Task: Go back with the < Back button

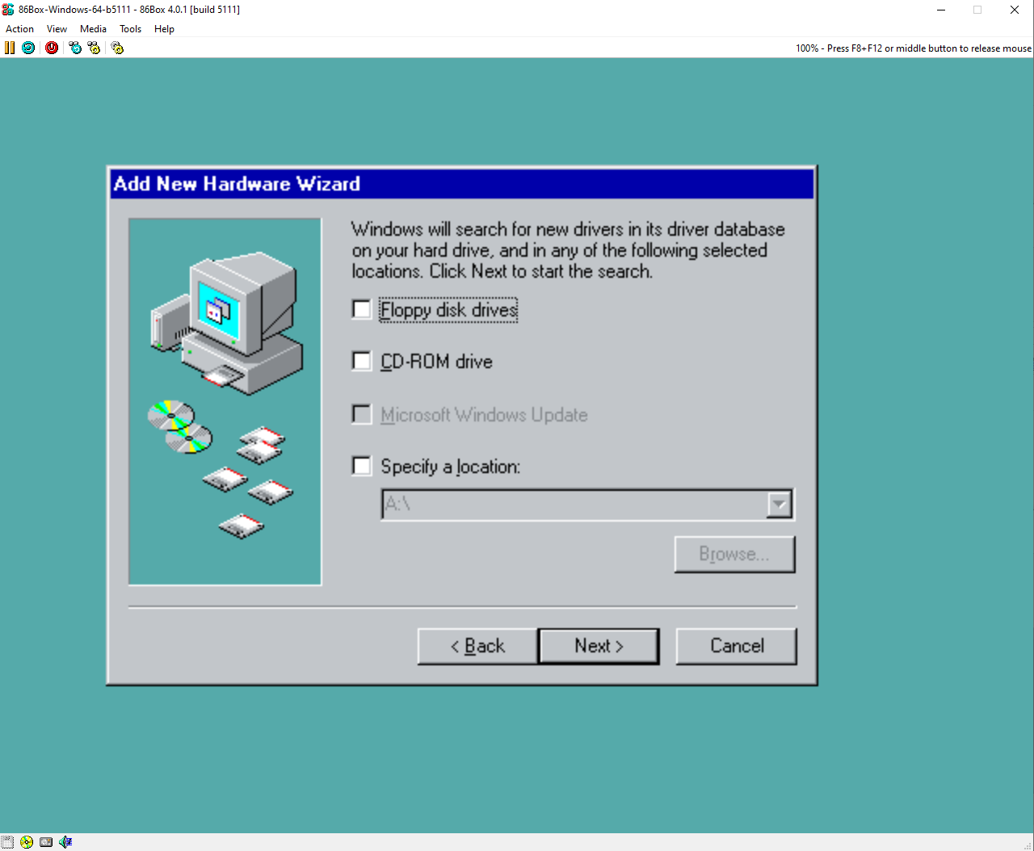Action: pos(477,646)
